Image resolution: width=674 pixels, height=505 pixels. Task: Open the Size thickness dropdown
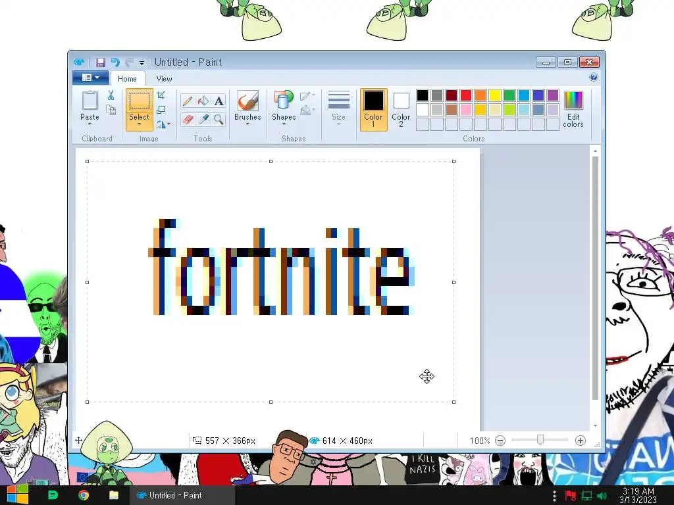click(x=339, y=108)
